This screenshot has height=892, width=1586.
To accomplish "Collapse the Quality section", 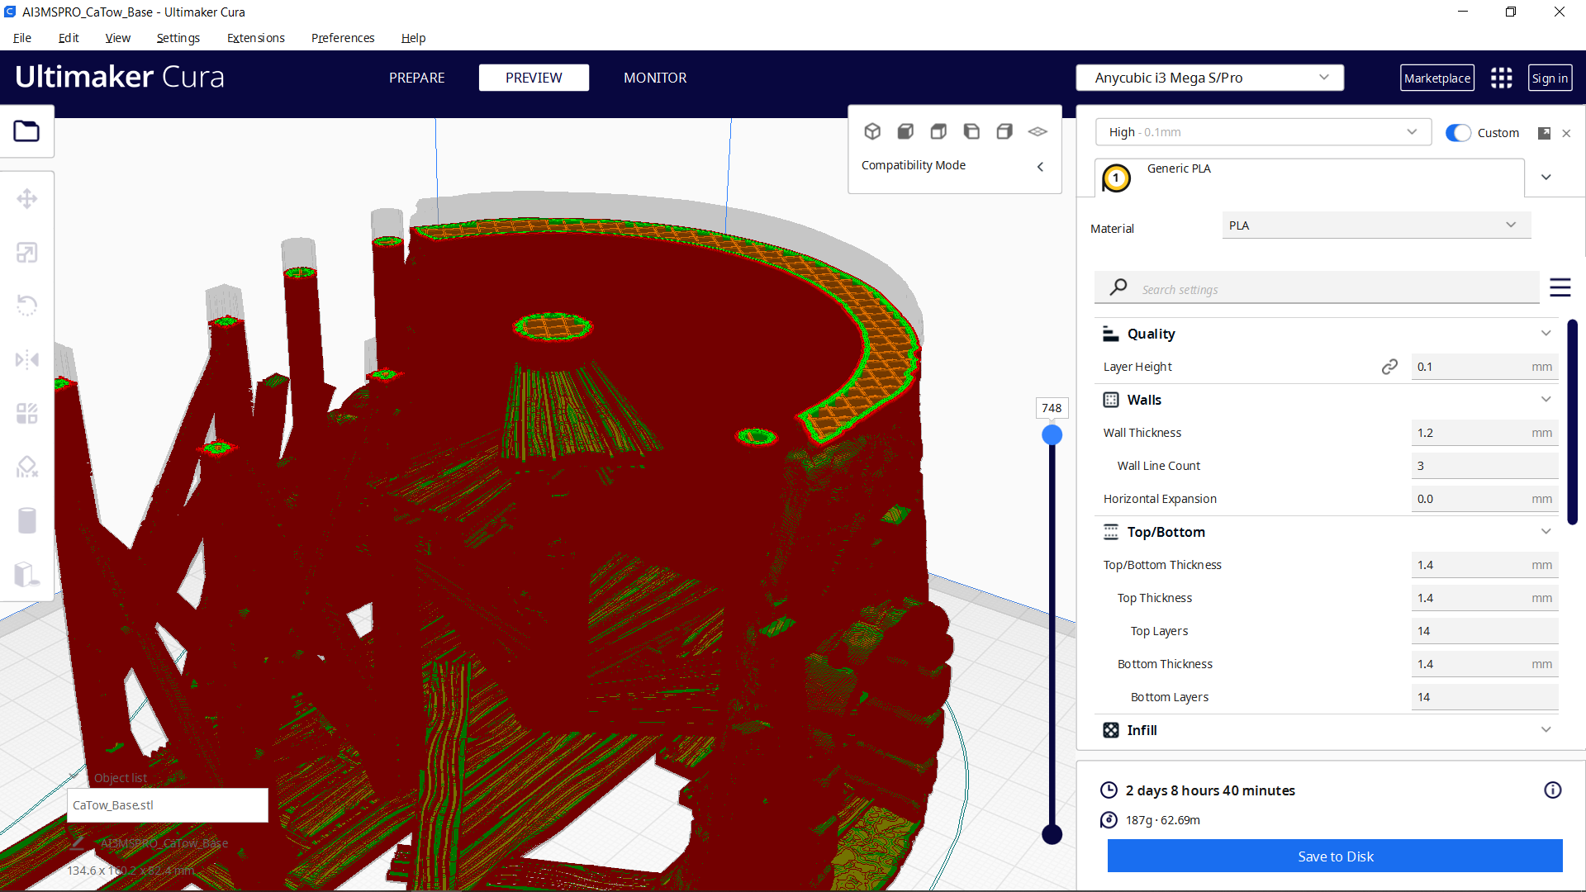I will (x=1546, y=333).
